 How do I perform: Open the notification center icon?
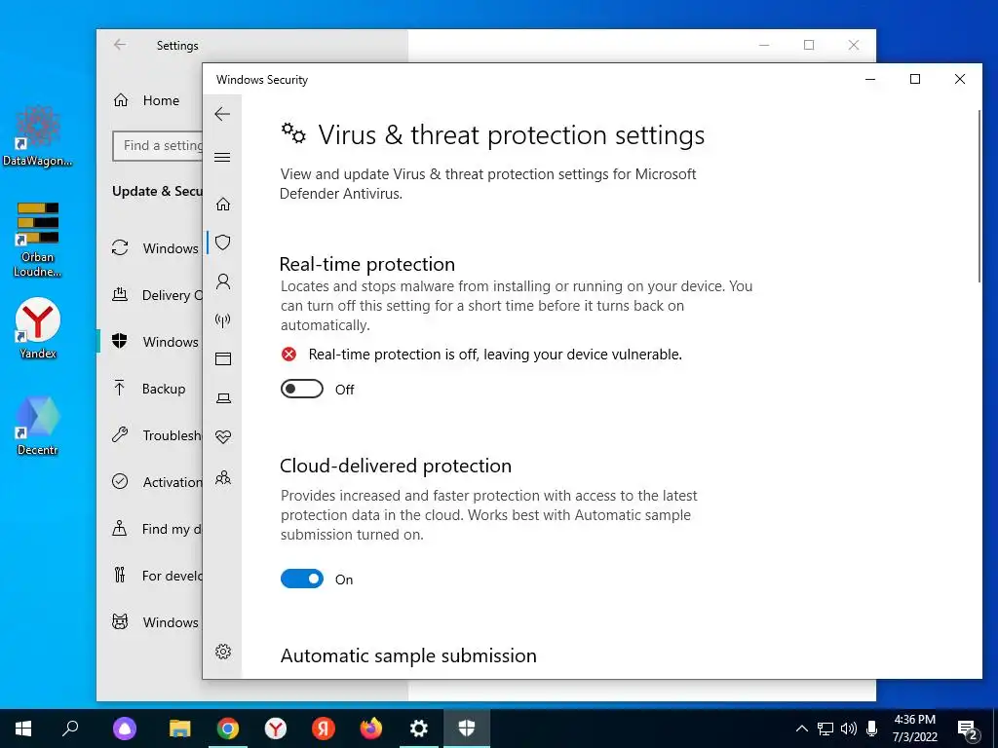968,729
